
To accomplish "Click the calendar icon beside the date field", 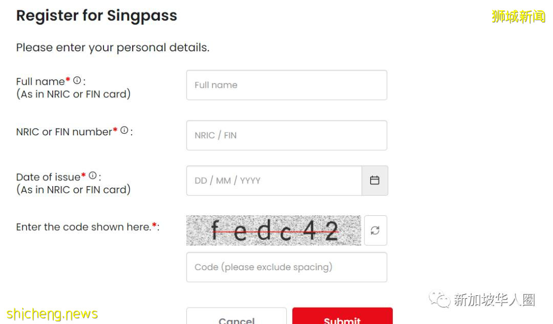I will 375,180.
